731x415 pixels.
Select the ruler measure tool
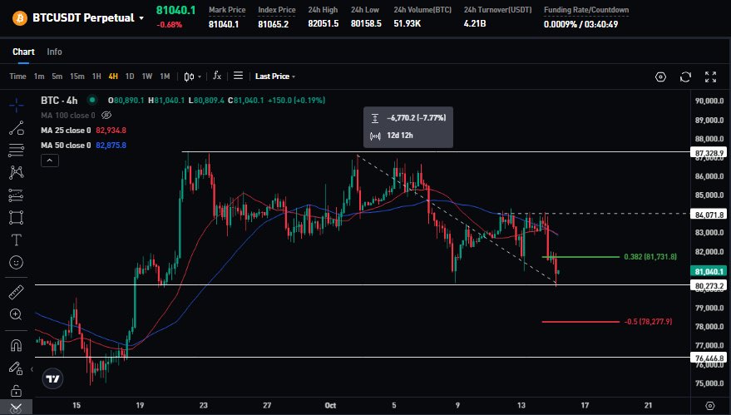click(x=16, y=293)
